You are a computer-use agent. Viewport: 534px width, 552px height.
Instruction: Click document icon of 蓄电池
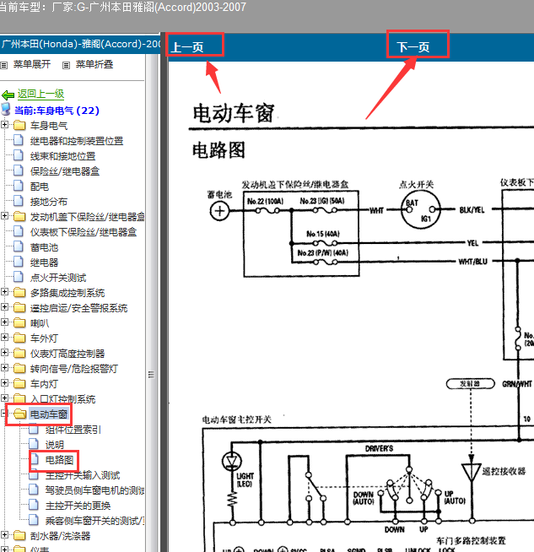click(19, 246)
